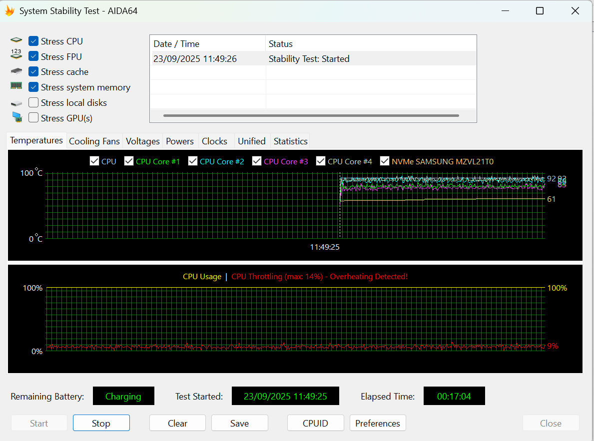The height and width of the screenshot is (441, 594).
Task: Select the Stability Test: Started log row
Action: point(314,59)
